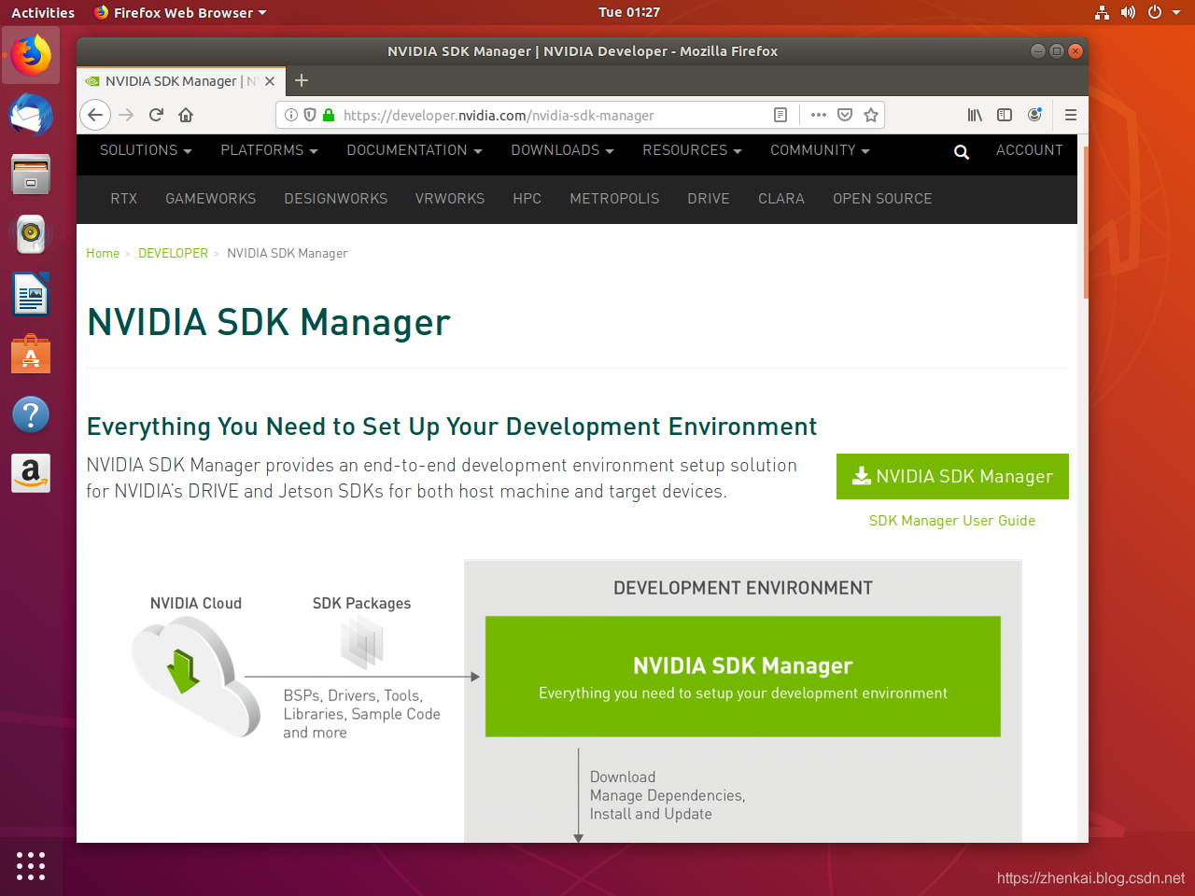The image size is (1195, 896).
Task: Open the Amazon launcher in dock
Action: tap(31, 473)
